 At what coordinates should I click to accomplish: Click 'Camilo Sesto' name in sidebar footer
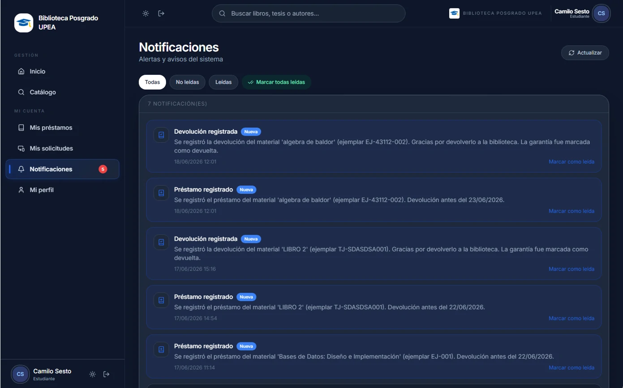point(52,371)
